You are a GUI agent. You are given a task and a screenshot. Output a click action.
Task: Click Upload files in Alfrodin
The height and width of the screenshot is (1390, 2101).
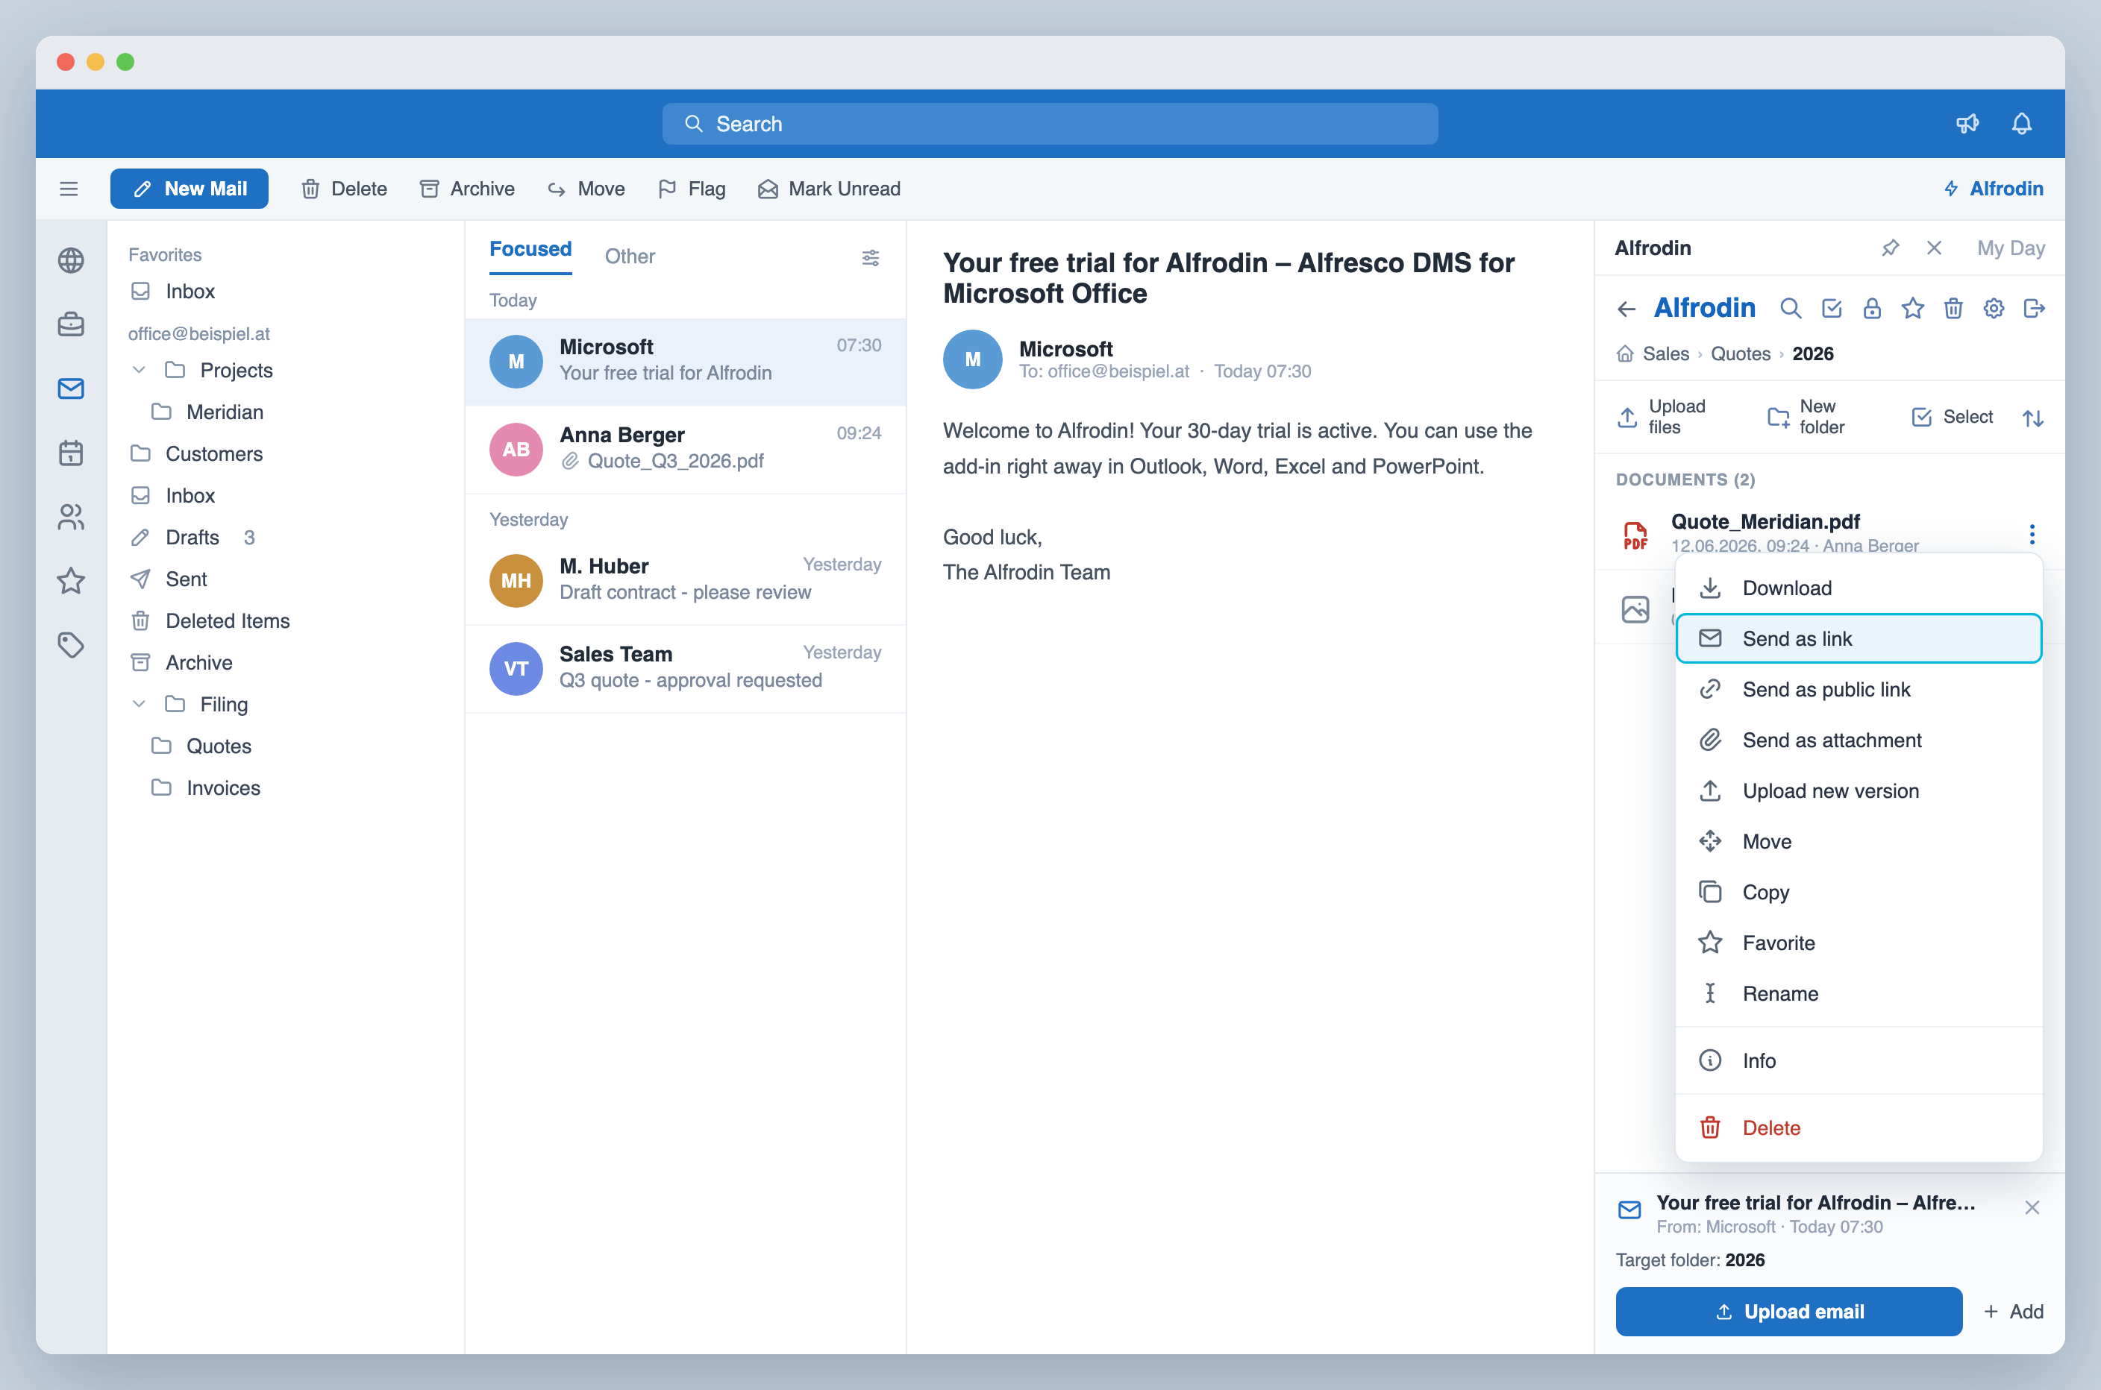click(x=1662, y=417)
